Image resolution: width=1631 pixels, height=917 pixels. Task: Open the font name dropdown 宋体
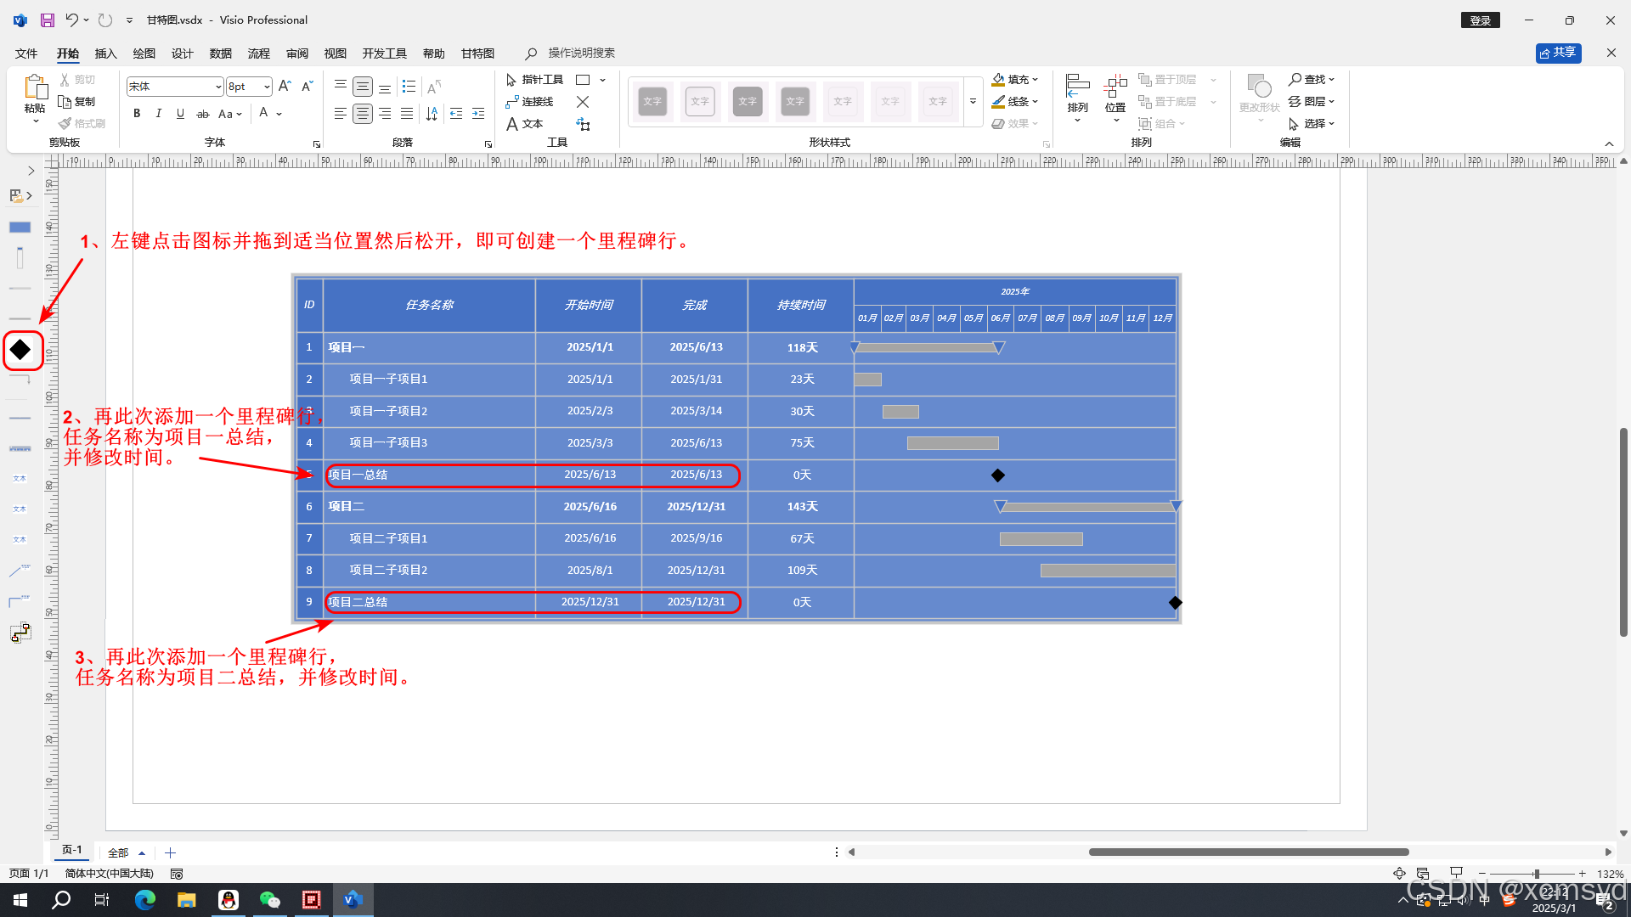[218, 87]
